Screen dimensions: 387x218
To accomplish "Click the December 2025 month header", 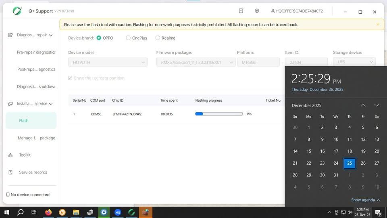I will point(306,105).
